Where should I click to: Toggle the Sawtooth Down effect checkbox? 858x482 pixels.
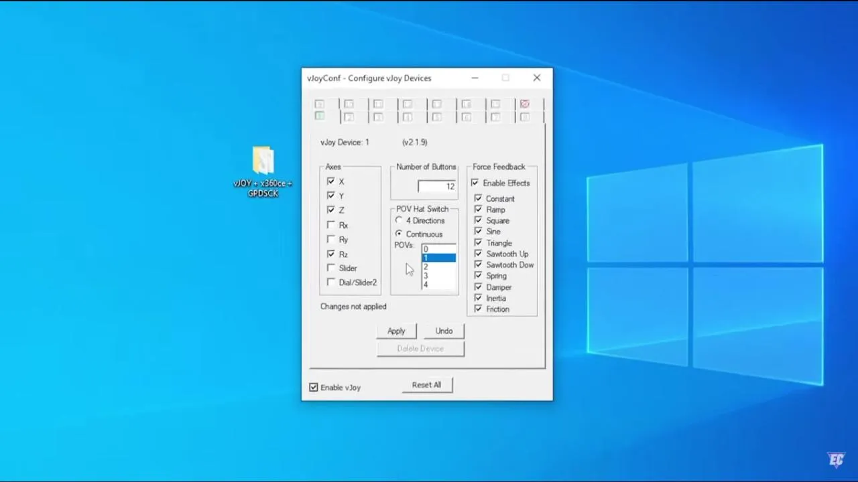478,264
